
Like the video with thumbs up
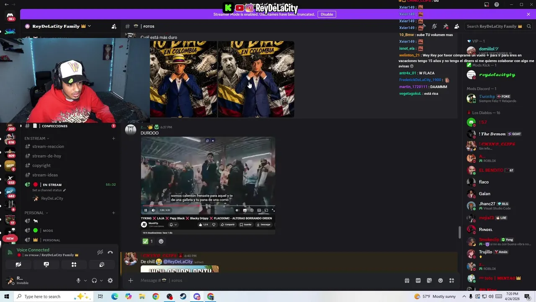coord(203,224)
